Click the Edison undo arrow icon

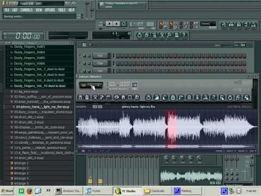[148, 97]
